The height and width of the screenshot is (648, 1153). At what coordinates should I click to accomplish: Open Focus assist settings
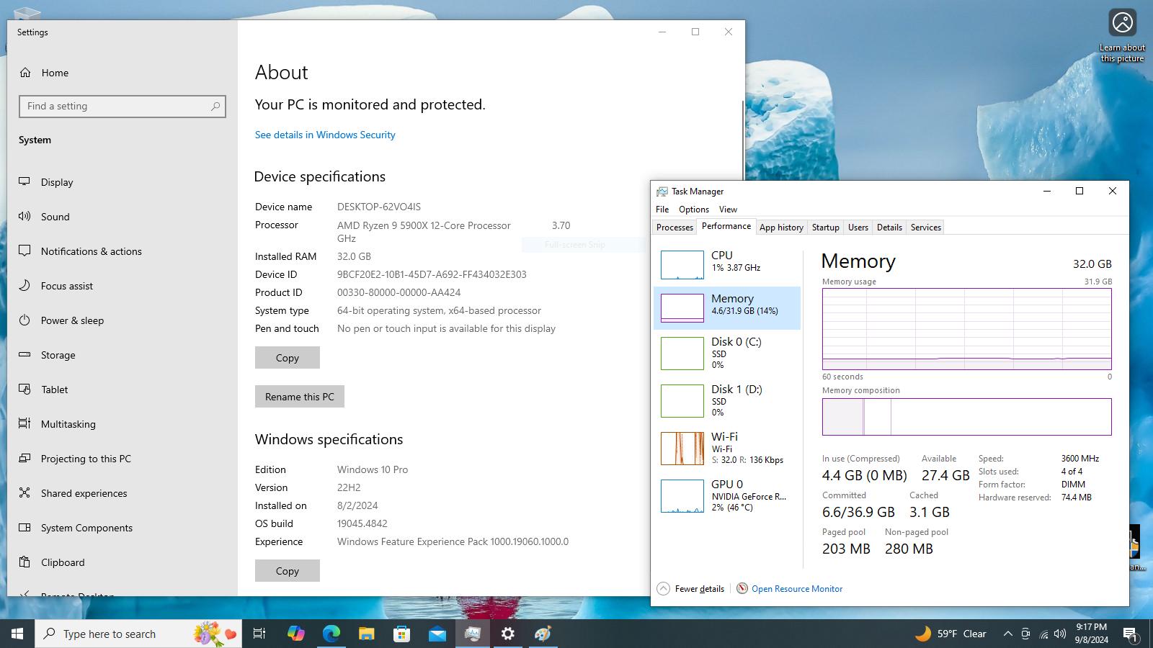pyautogui.click(x=123, y=286)
